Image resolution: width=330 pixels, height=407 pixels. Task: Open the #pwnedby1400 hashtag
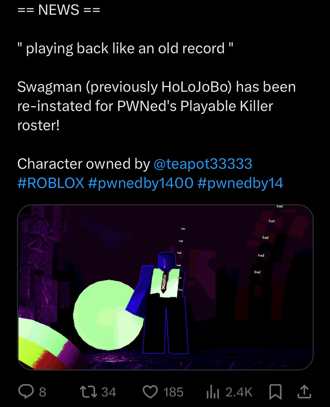click(140, 183)
